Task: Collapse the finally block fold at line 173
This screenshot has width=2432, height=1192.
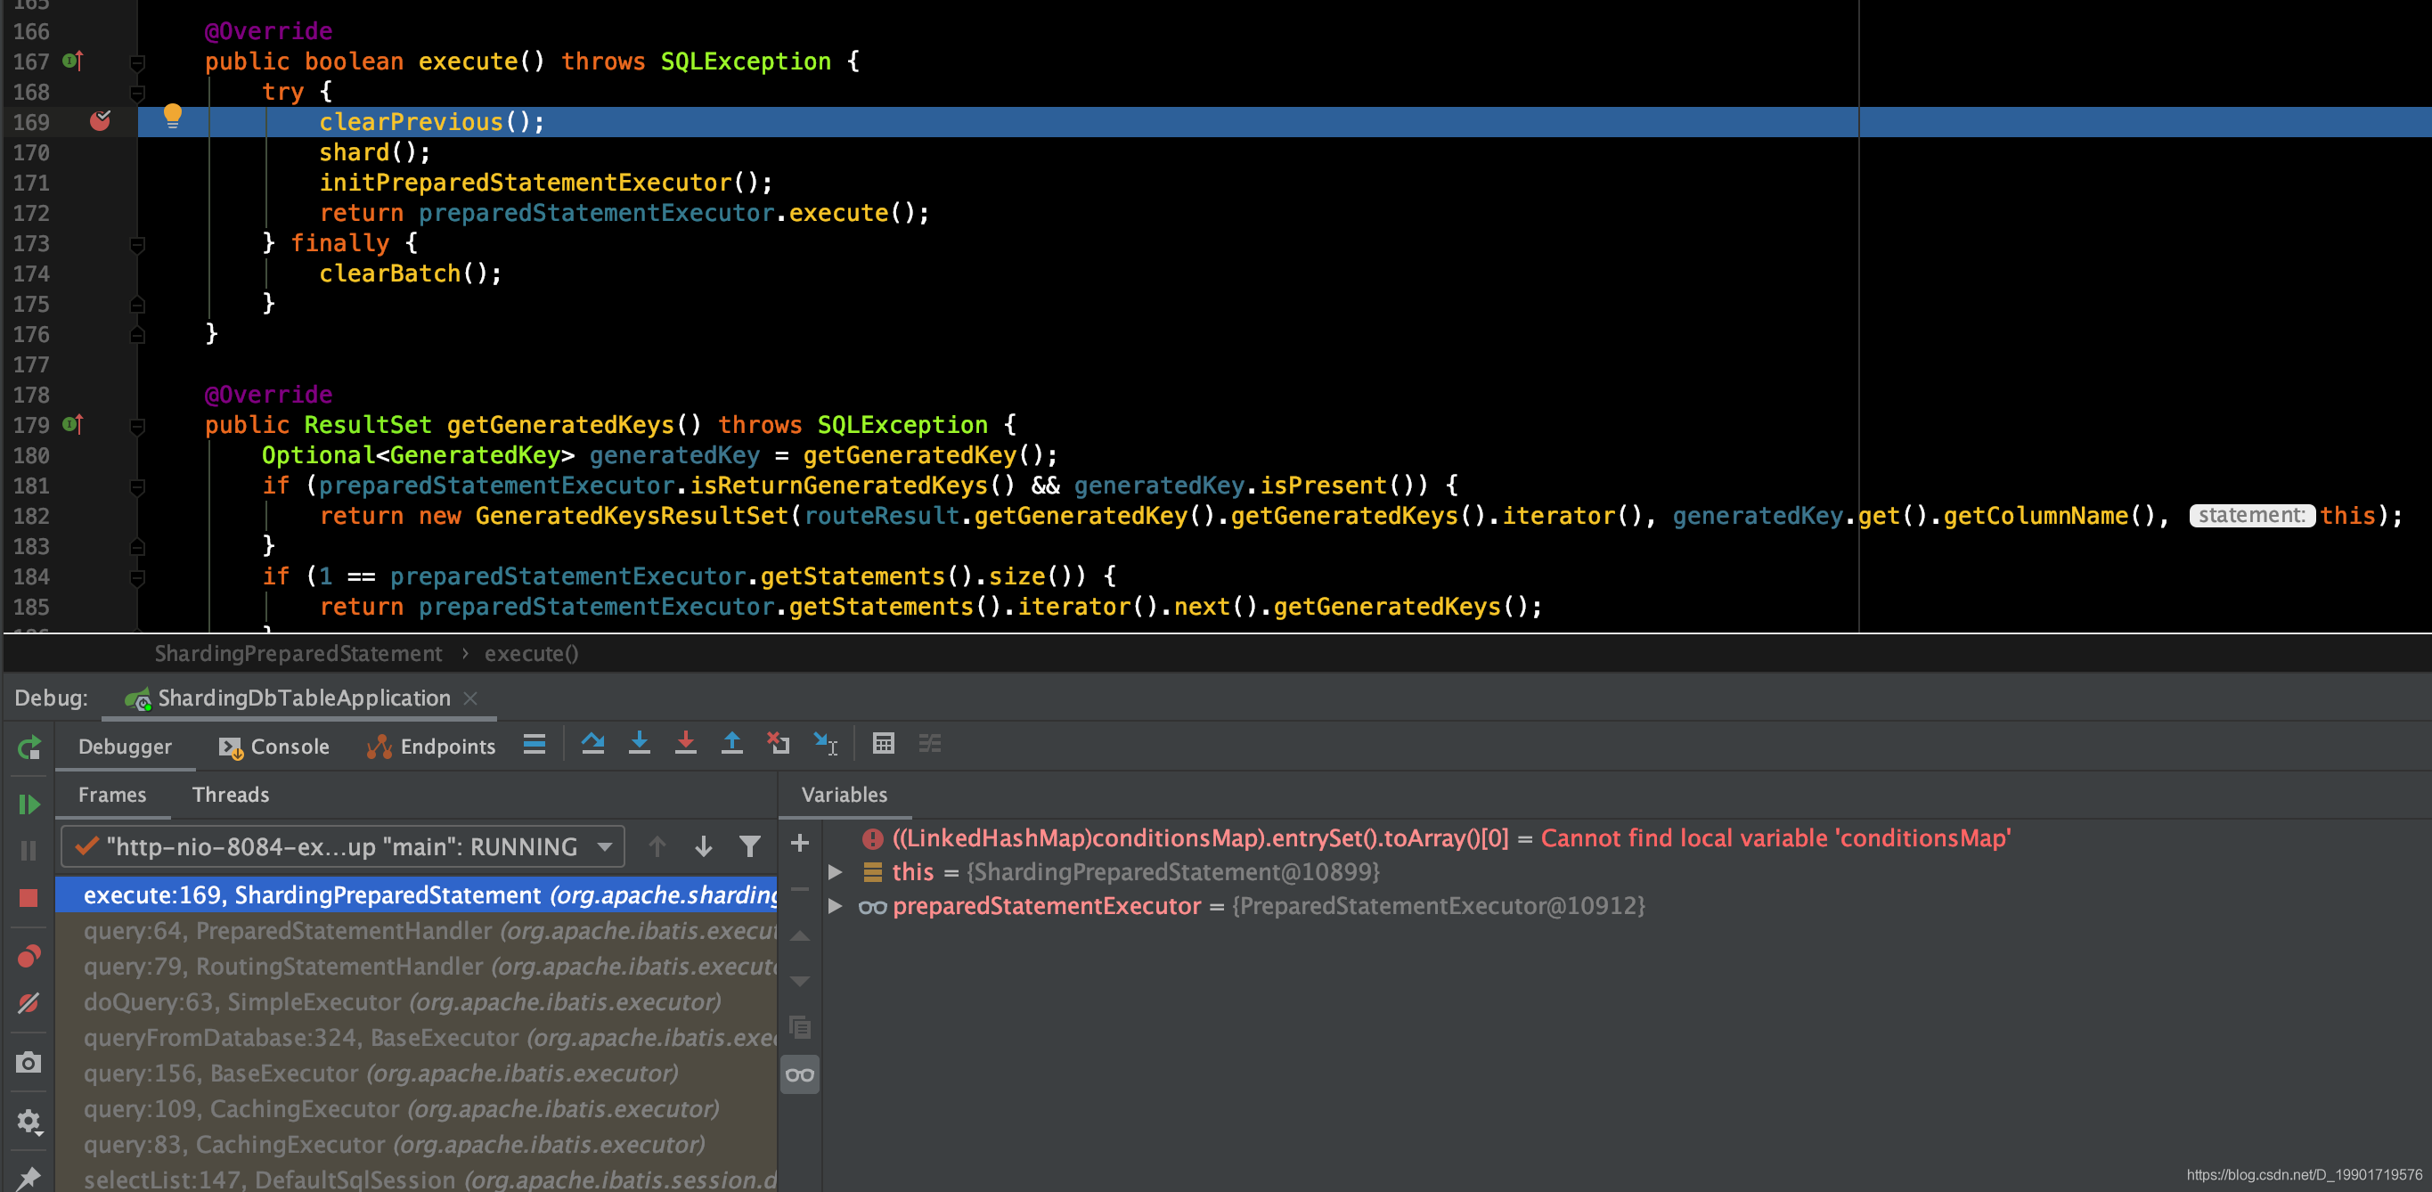Action: pyautogui.click(x=137, y=243)
